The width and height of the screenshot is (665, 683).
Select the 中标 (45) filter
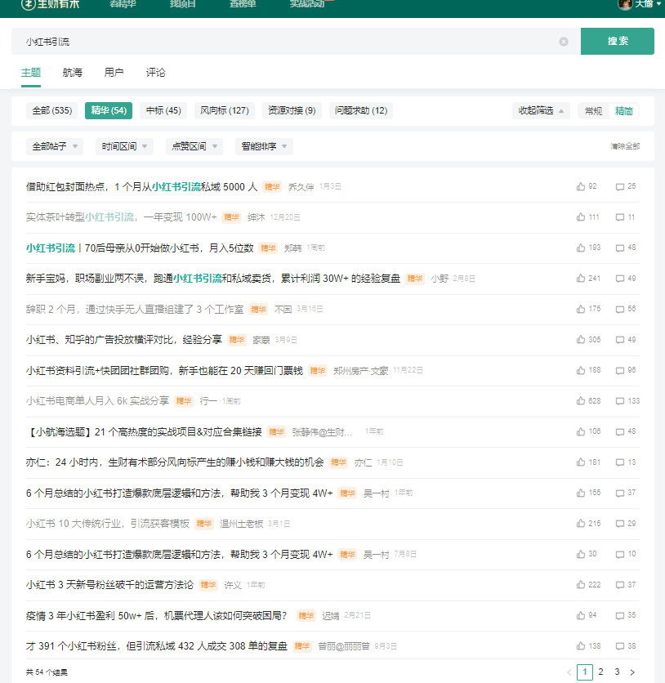click(x=163, y=110)
